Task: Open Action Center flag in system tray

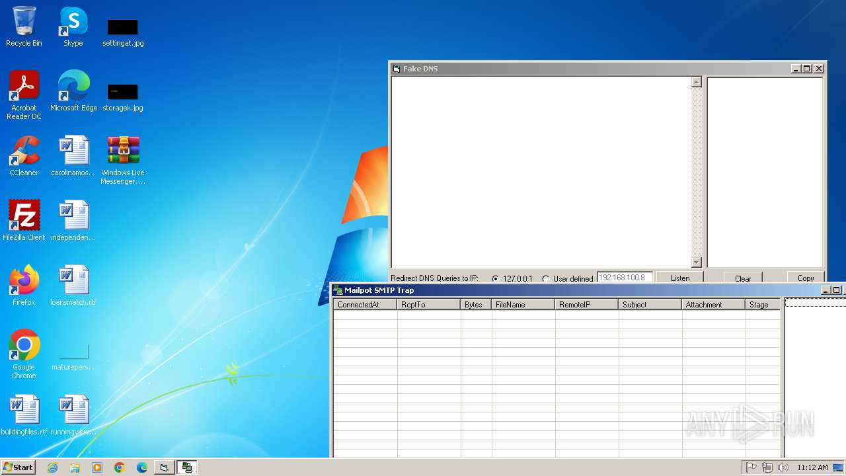Action: coord(751,467)
